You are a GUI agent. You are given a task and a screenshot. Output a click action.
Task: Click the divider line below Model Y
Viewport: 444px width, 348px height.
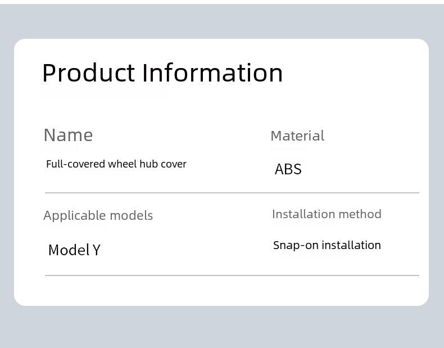pos(232,275)
